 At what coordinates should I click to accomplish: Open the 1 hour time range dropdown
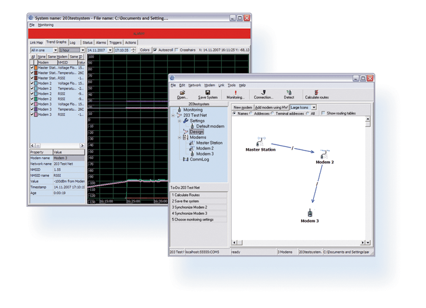coord(83,50)
